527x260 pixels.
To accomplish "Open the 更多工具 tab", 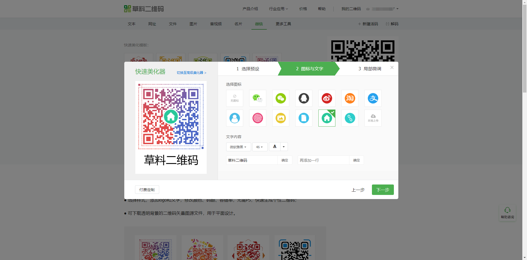I will pyautogui.click(x=283, y=24).
